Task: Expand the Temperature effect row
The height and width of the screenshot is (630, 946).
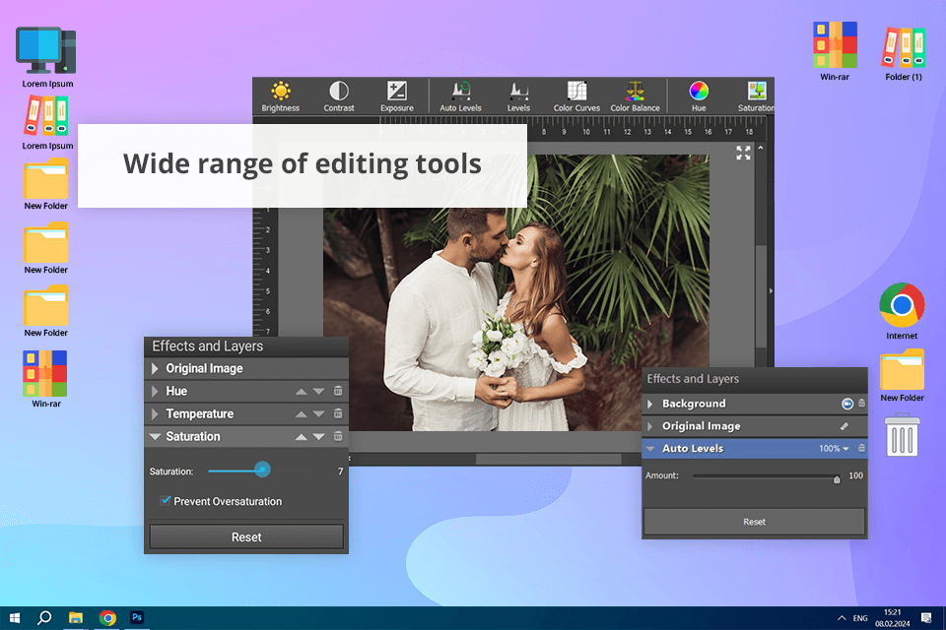Action: tap(155, 414)
